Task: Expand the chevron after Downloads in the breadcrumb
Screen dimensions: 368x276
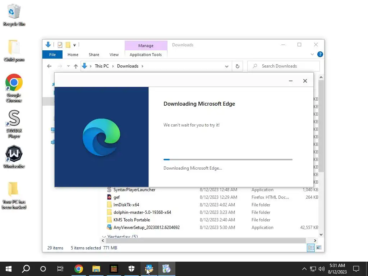Action: pos(142,66)
